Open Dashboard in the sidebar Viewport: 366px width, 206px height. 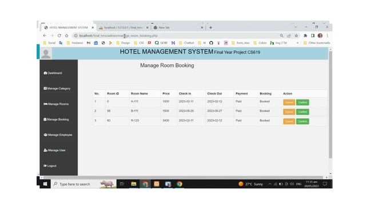[53, 73]
